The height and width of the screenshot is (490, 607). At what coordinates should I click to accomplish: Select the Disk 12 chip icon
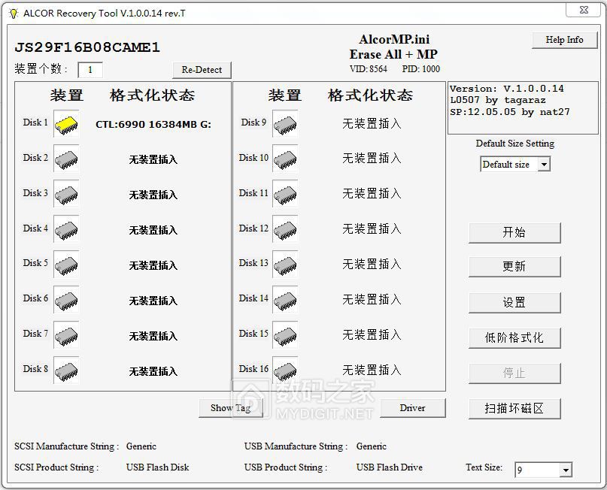(x=284, y=229)
